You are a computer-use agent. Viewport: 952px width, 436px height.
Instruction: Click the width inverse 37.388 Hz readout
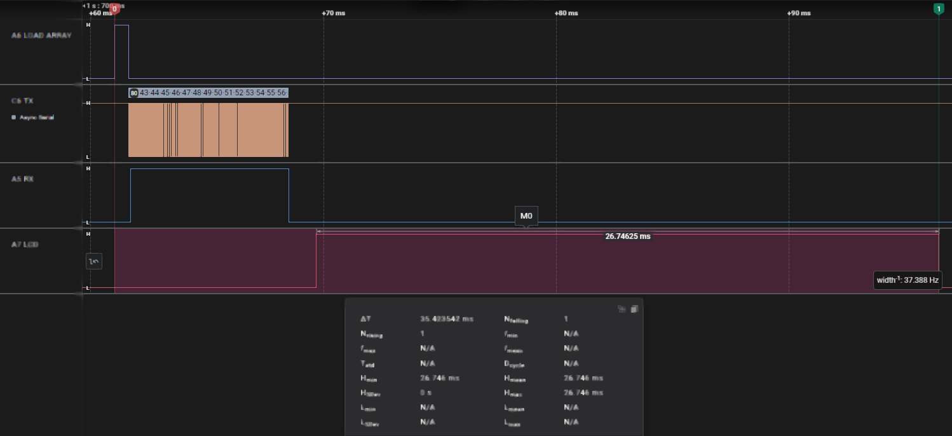tap(908, 280)
